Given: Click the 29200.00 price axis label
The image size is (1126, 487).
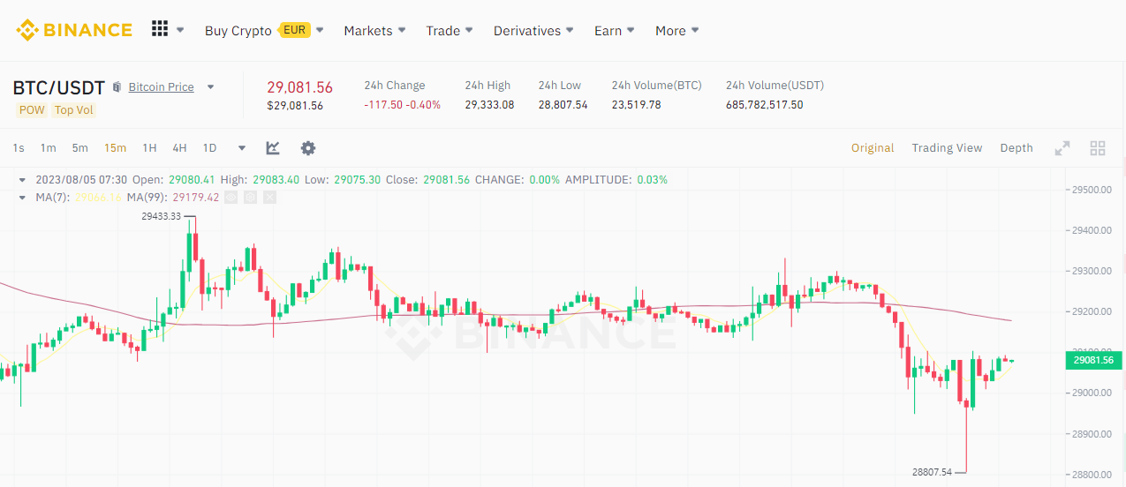Looking at the screenshot, I should [x=1092, y=312].
